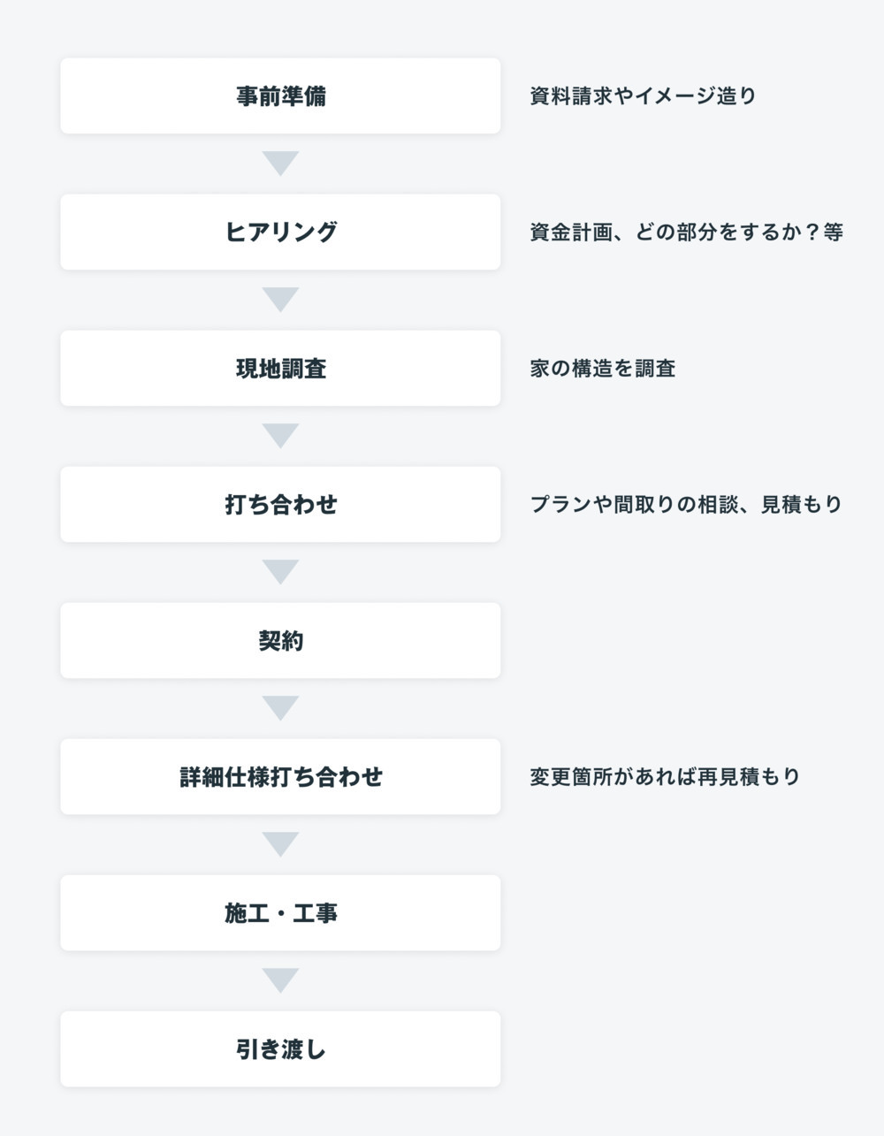Select the 施工・工事 step box
884x1136 pixels.
pyautogui.click(x=280, y=913)
